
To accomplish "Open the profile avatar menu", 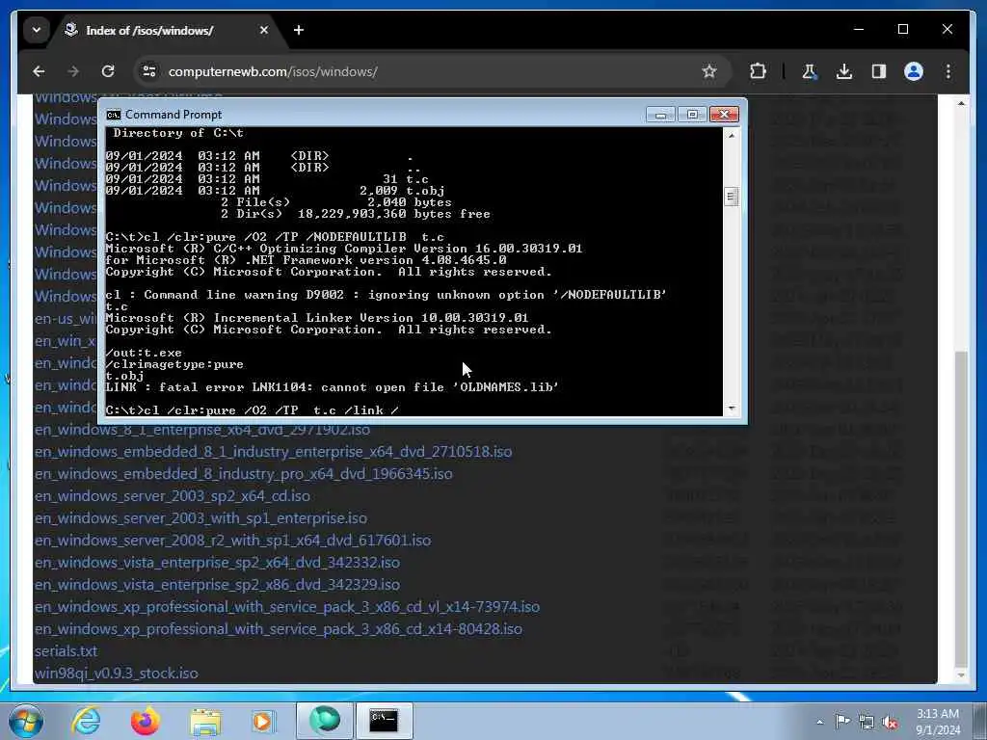I will (914, 71).
